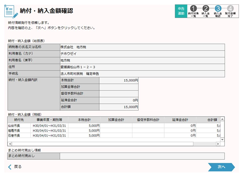This screenshot has height=176, width=244.
Task: Click the kana name チホウゼイ
Action: (x=69, y=54)
